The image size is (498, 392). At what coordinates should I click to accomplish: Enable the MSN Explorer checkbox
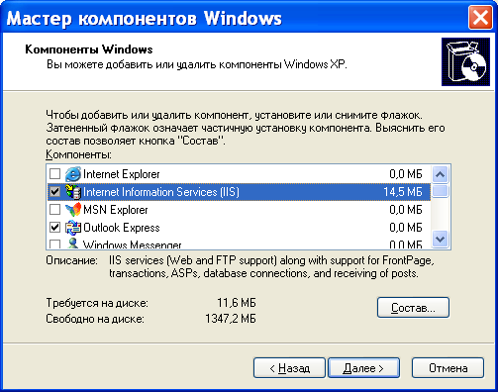[x=54, y=209]
